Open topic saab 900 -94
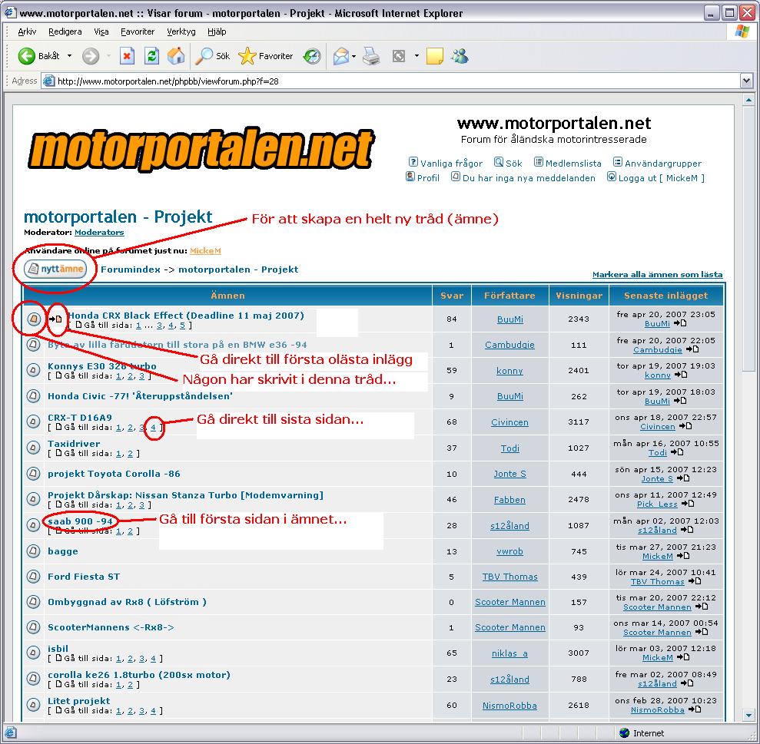The height and width of the screenshot is (744, 760). pyautogui.click(x=80, y=521)
